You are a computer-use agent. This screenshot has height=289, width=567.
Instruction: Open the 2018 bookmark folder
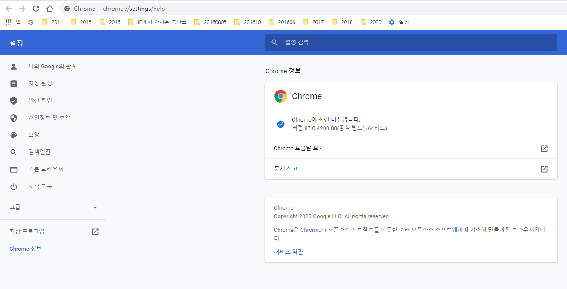pyautogui.click(x=342, y=22)
